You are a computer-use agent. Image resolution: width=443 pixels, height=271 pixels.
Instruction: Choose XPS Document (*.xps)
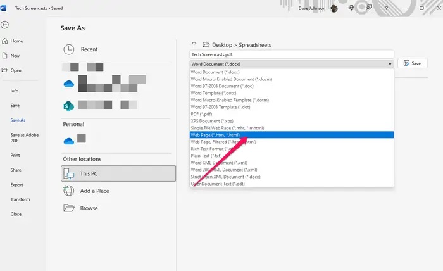292,121
